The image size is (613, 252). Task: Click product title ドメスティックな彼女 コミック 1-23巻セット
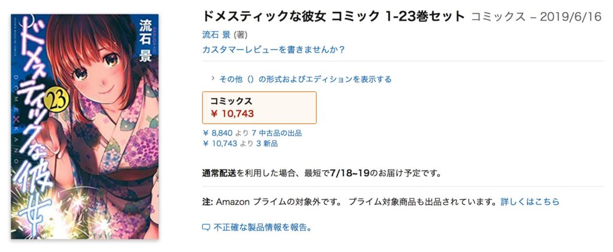click(x=333, y=16)
